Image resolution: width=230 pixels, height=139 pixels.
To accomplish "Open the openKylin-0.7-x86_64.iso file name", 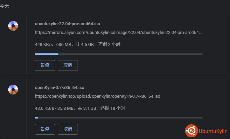I will (x=59, y=87).
